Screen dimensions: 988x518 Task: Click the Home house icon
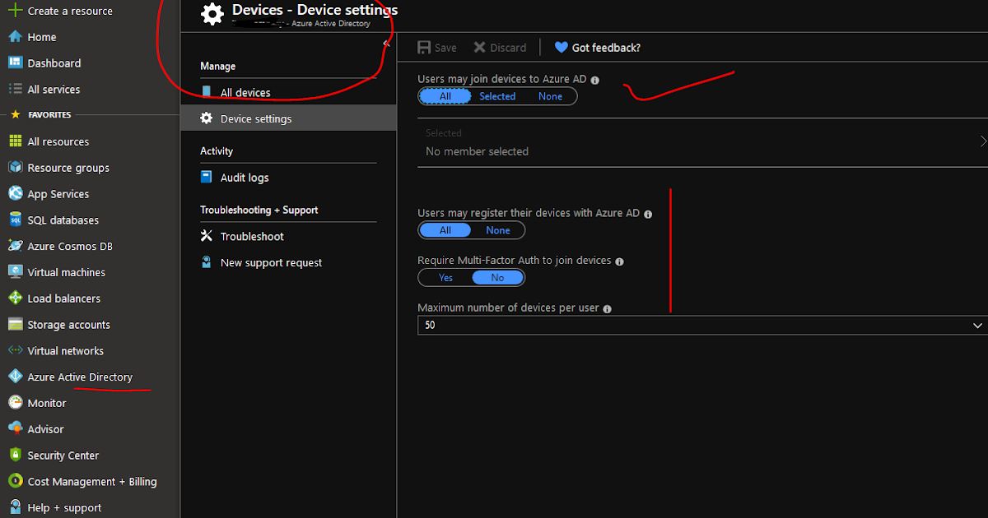point(15,37)
